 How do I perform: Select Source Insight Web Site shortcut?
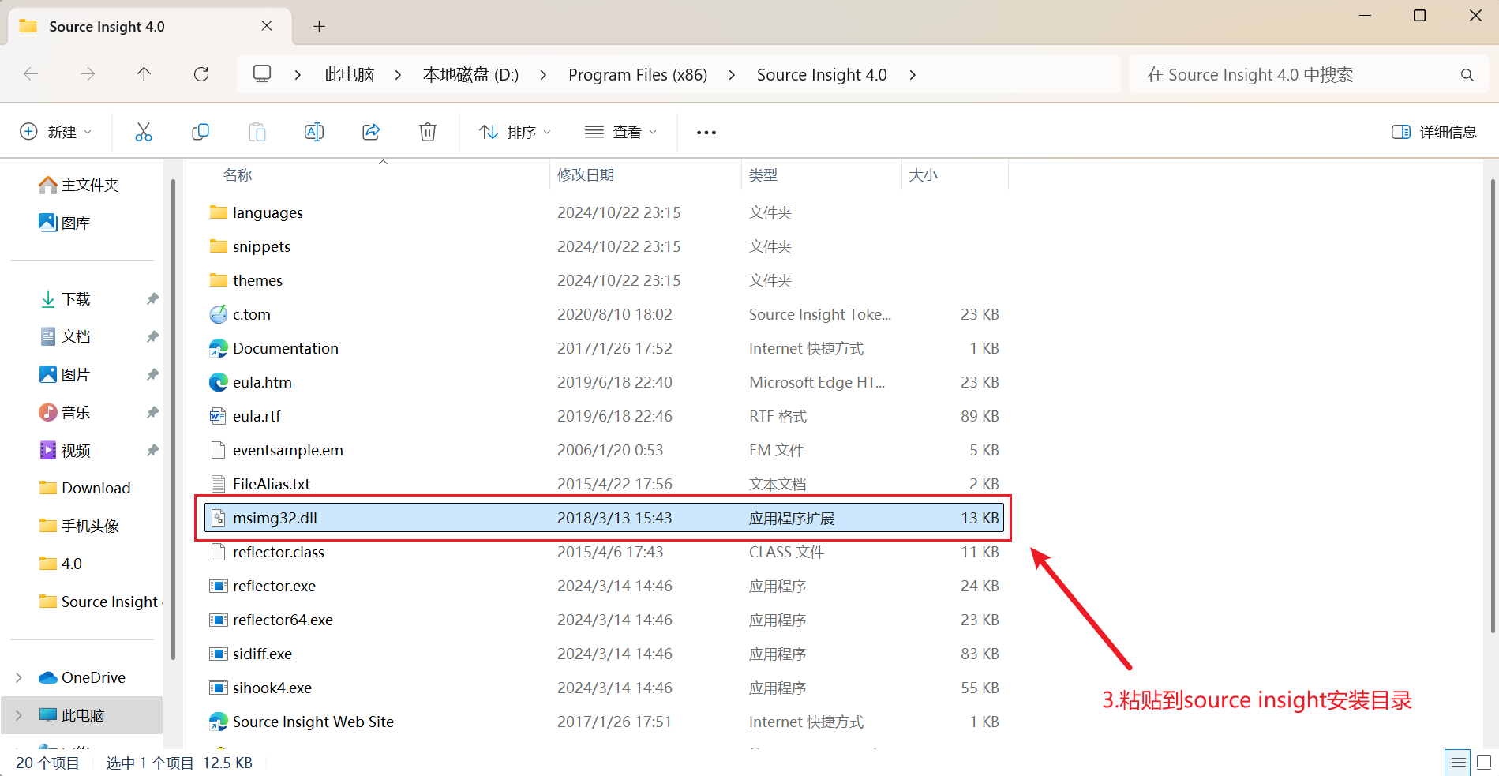pyautogui.click(x=604, y=722)
